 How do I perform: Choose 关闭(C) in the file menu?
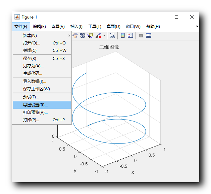(x=42, y=51)
